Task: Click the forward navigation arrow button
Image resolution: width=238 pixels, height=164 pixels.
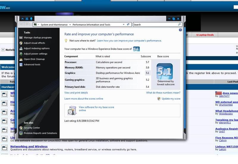Action: click(x=27, y=24)
